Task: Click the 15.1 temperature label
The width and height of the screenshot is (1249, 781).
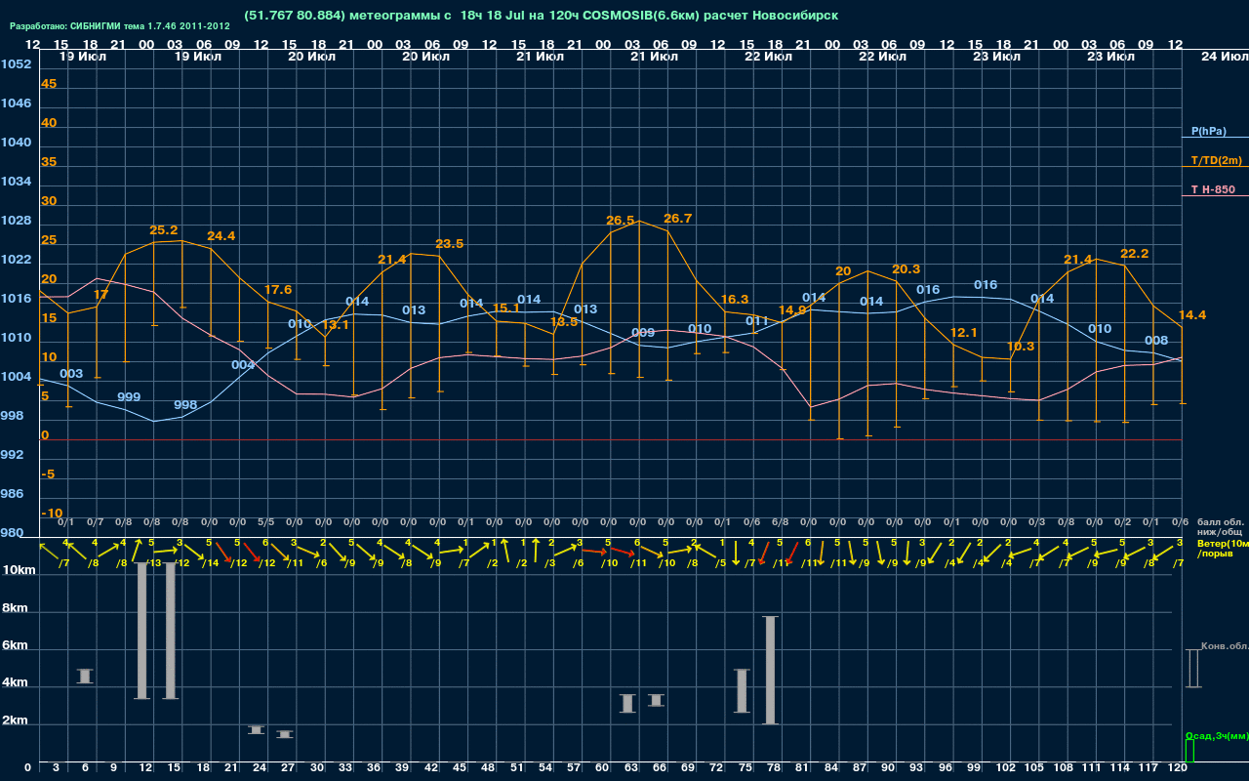Action: click(506, 308)
